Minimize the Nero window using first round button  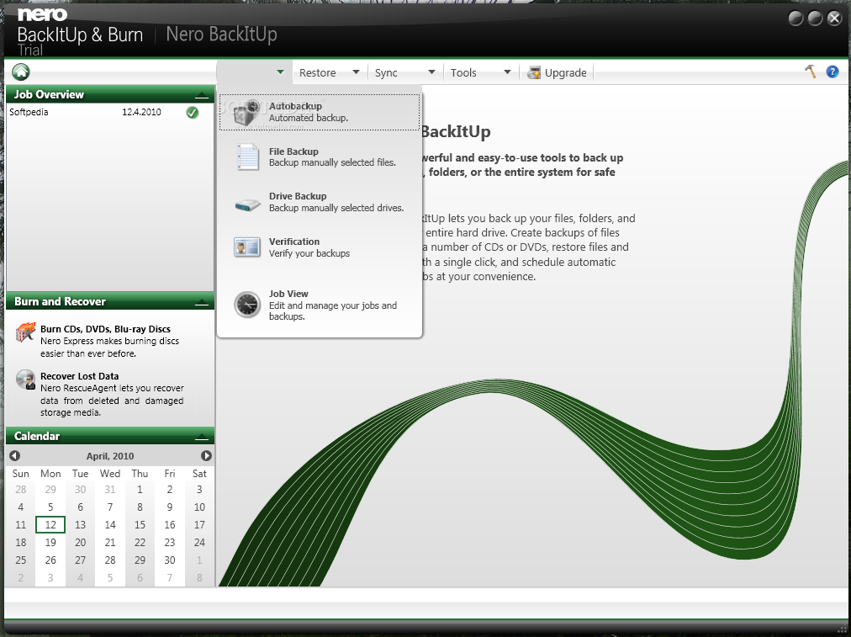795,18
